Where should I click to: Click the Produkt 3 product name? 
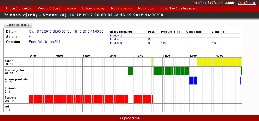(x=115, y=43)
